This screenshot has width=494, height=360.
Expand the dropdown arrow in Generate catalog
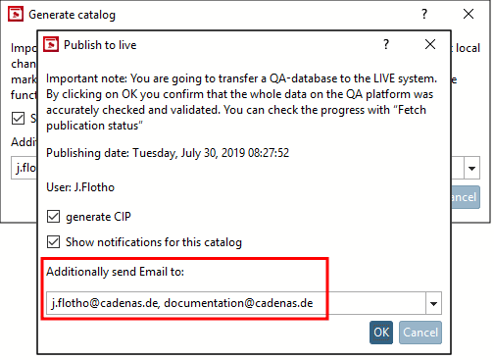471,168
